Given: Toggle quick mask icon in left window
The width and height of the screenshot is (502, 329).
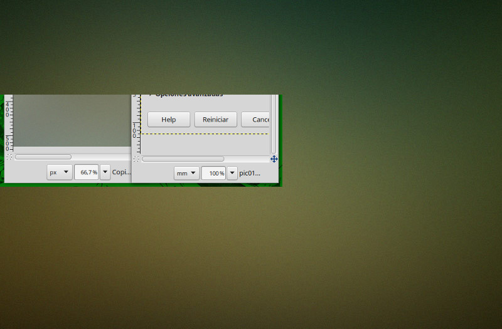Looking at the screenshot, I should click(x=9, y=157).
